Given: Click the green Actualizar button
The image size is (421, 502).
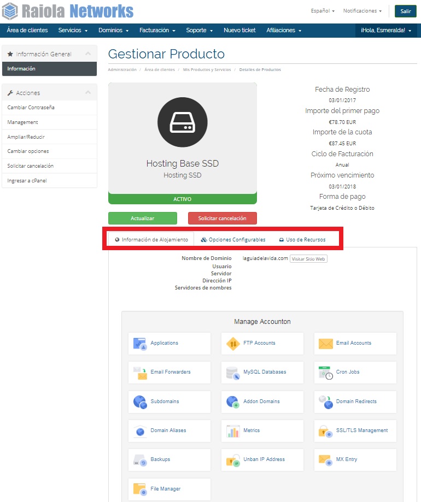Looking at the screenshot, I should pos(142,218).
